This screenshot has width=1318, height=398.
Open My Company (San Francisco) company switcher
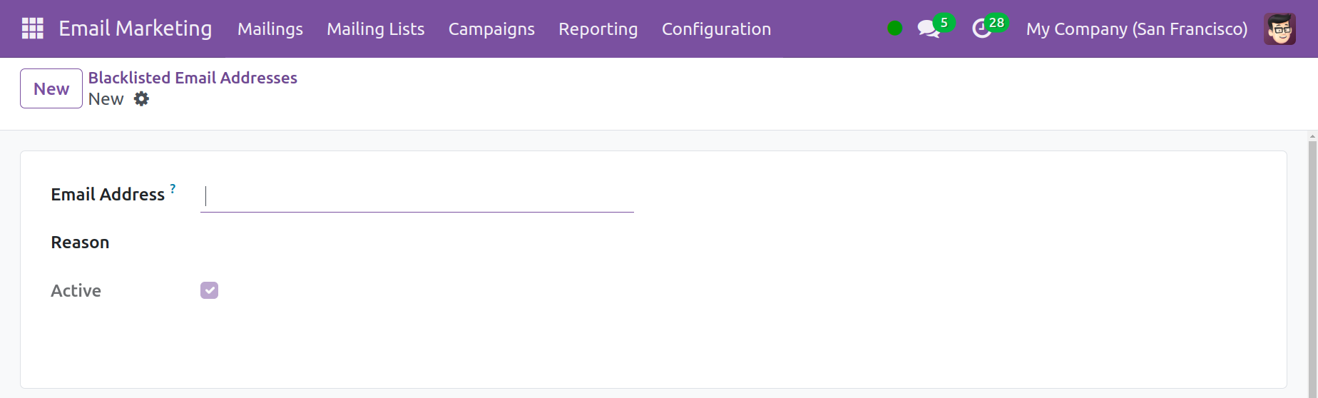click(1137, 29)
